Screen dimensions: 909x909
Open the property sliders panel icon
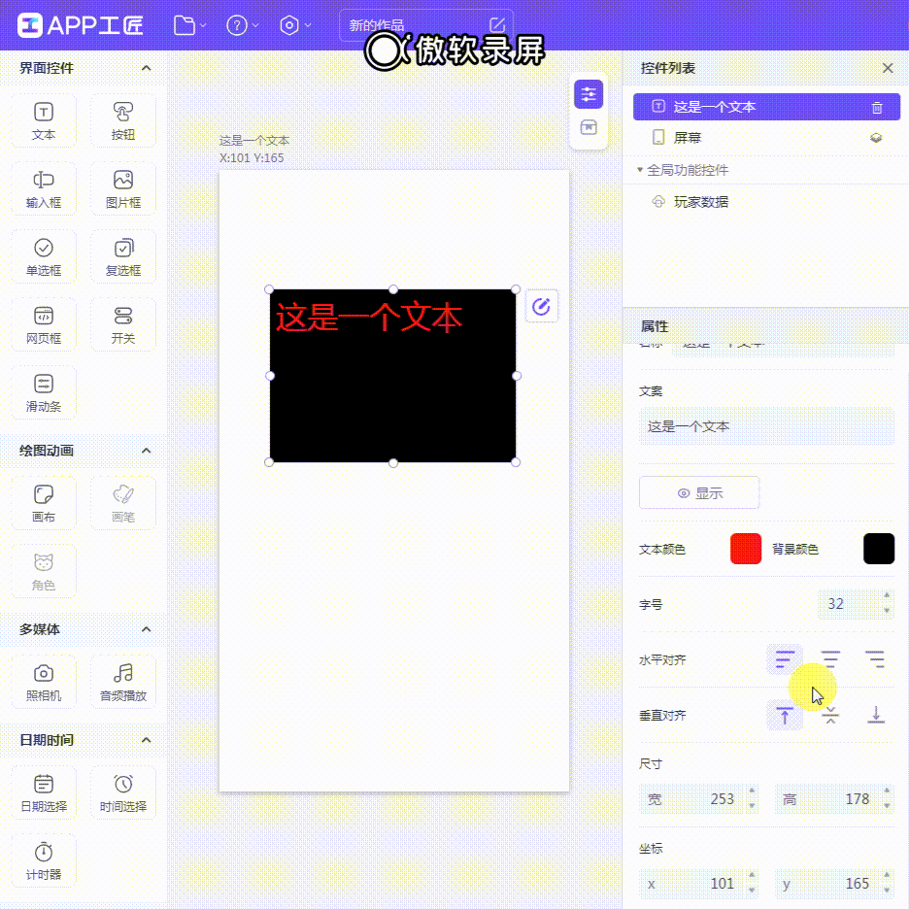click(x=589, y=94)
